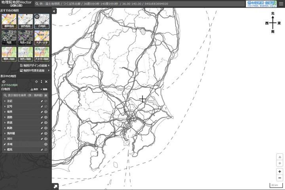The width and height of the screenshot is (285, 190).
Task: Expand the 海岸線 layer group
Action: pos(5,134)
